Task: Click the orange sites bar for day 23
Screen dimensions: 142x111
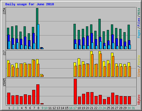Action: coord(101,65)
